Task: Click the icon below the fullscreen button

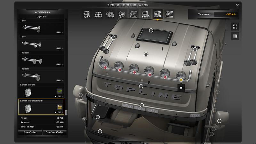Action: point(235,36)
